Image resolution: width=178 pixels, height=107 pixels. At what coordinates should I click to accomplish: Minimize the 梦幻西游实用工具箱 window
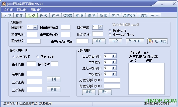[162, 5]
